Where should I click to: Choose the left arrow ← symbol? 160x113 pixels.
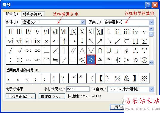coord(55,41)
